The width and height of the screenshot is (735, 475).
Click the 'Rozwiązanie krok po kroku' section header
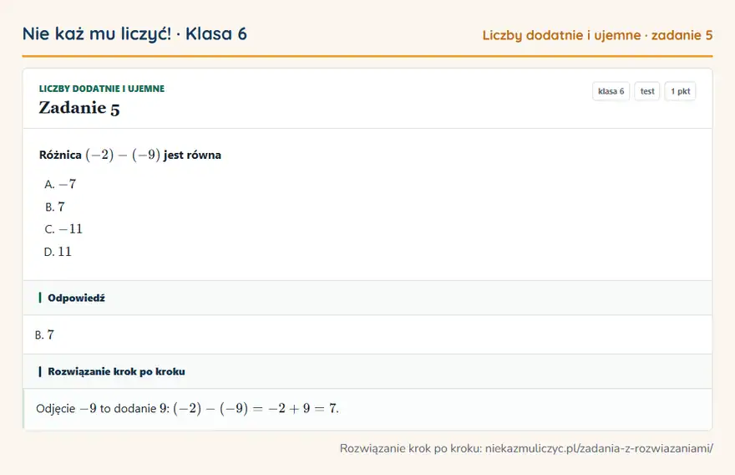coord(367,371)
